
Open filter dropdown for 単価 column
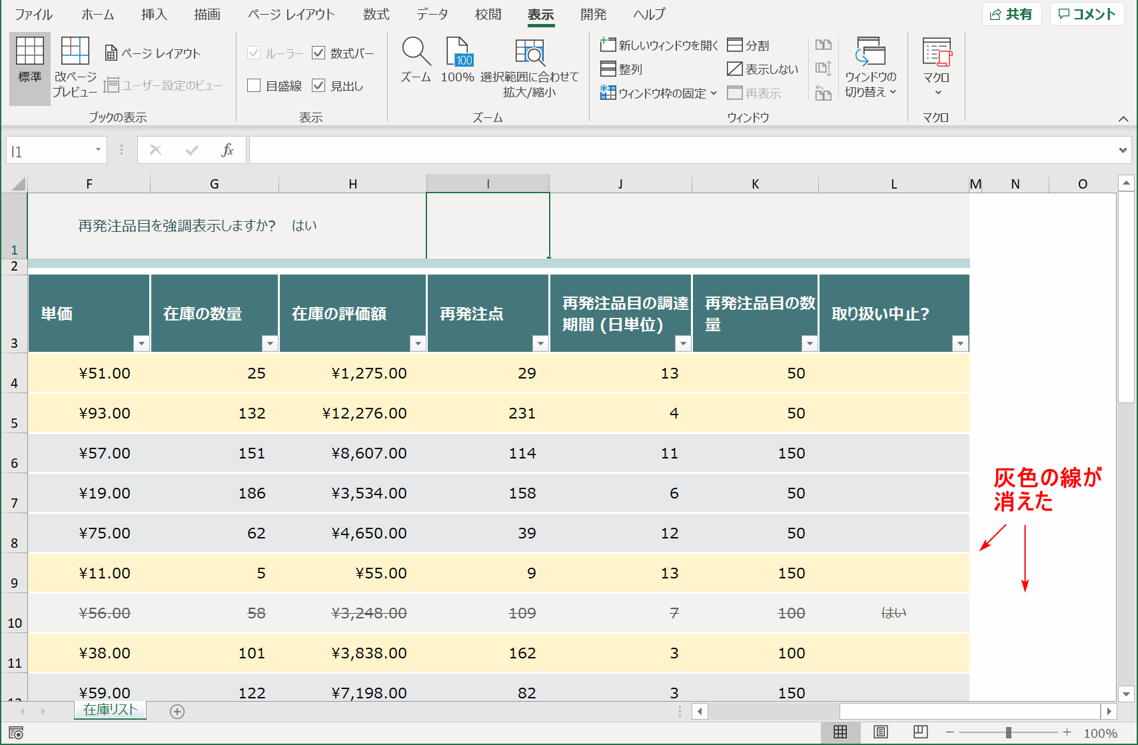tap(141, 343)
